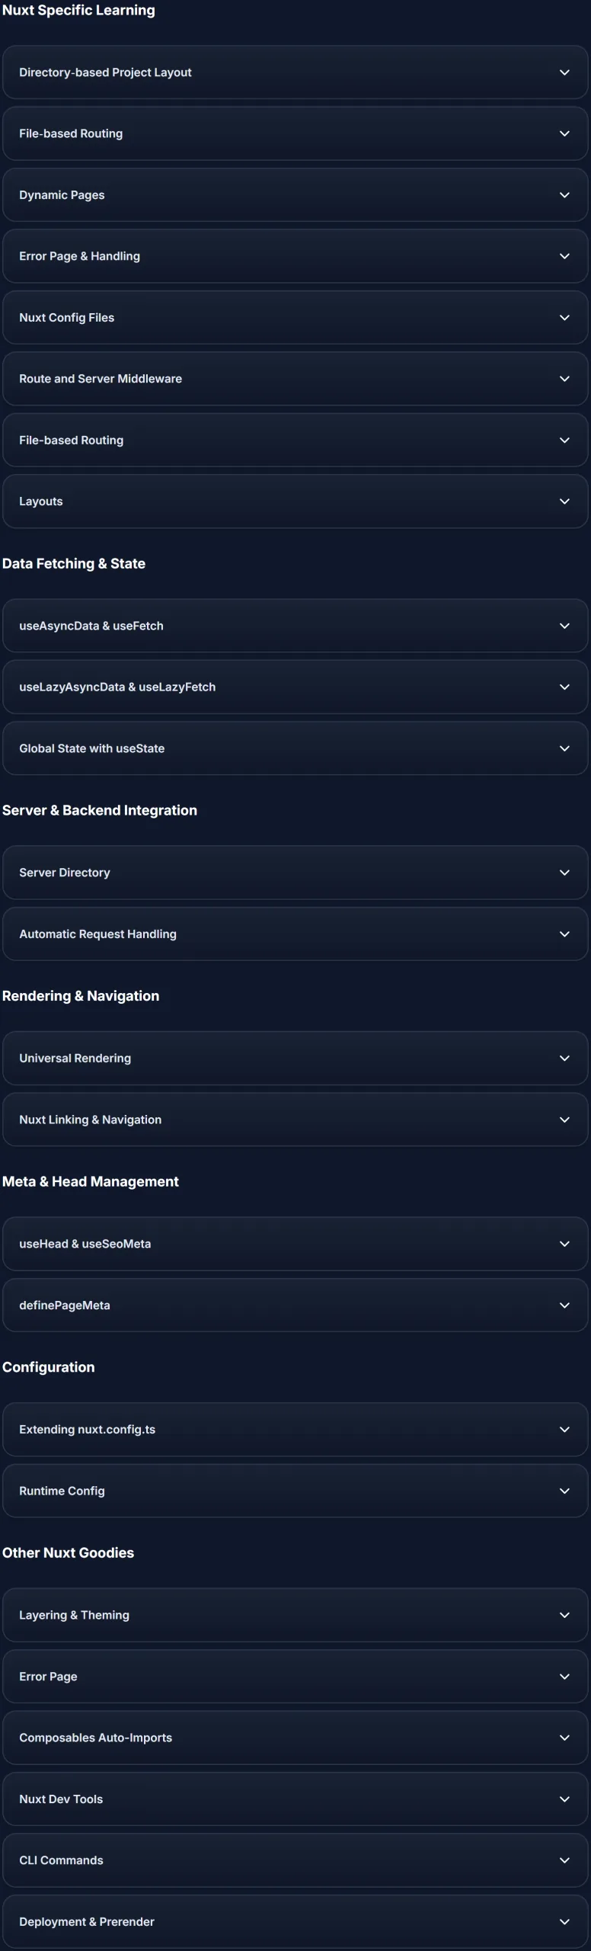The width and height of the screenshot is (591, 1951).
Task: Expand Extending nuxt.config.ts
Action: 295,1430
